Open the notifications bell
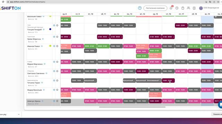The height and width of the screenshot is (124, 222). (x=171, y=8)
